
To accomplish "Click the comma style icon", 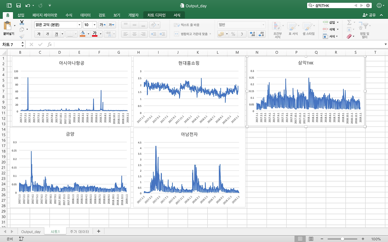I will tap(242, 34).
